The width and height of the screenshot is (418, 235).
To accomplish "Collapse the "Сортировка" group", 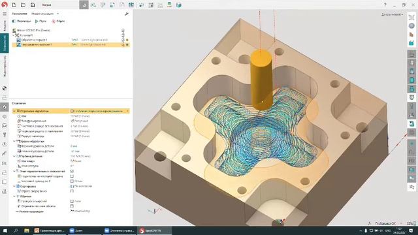I will (x=14, y=186).
